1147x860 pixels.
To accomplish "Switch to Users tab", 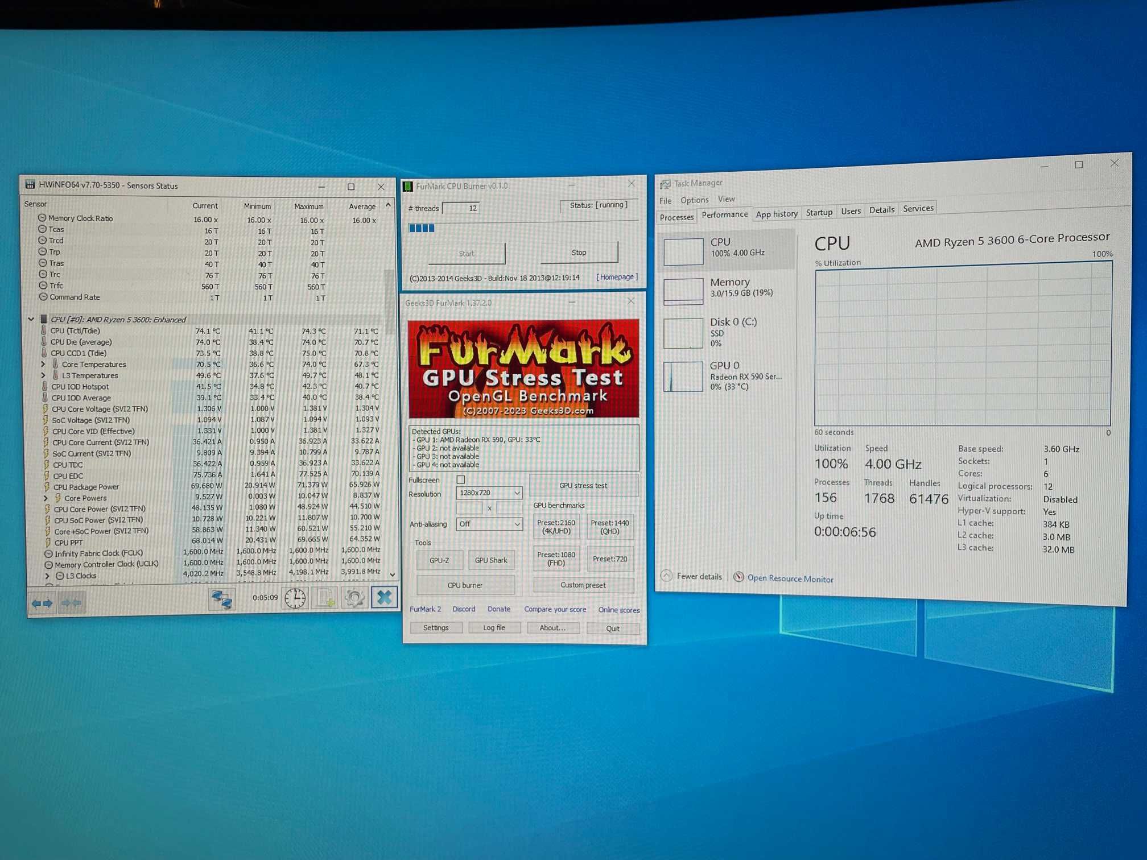I will [851, 211].
